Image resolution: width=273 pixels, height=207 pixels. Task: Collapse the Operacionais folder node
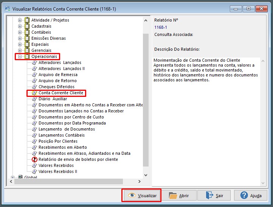(x=20, y=56)
